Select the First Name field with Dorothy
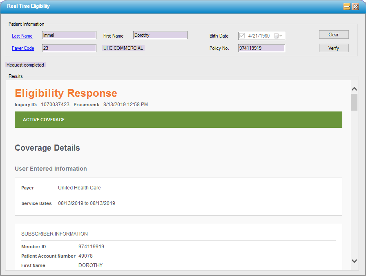 tap(160, 36)
